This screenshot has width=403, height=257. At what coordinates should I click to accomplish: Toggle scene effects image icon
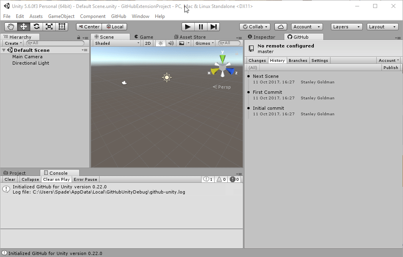182,43
